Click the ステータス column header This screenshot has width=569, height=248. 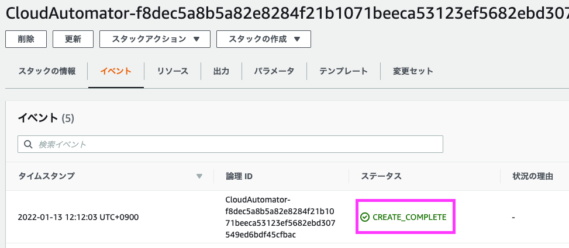[x=381, y=176]
